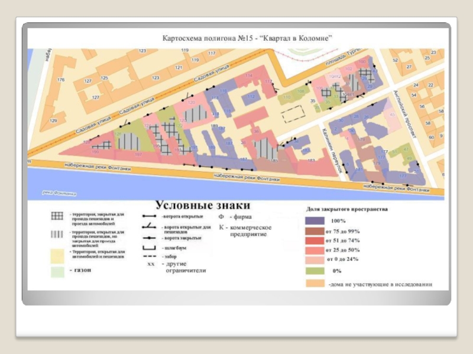Click the dashed забор fence symbol
Image resolution: width=473 pixels, height=354 pixels.
(150, 257)
